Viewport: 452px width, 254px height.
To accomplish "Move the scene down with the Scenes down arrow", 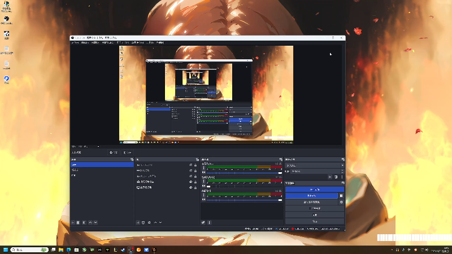I will coord(95,222).
